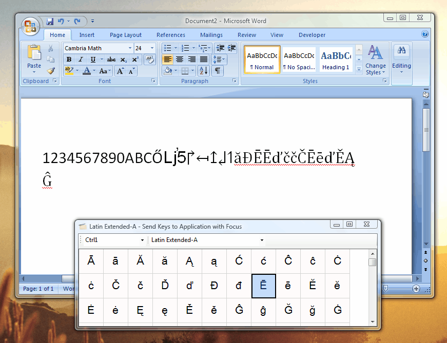Open the References ribbon tab
The image size is (447, 343).
pos(171,35)
